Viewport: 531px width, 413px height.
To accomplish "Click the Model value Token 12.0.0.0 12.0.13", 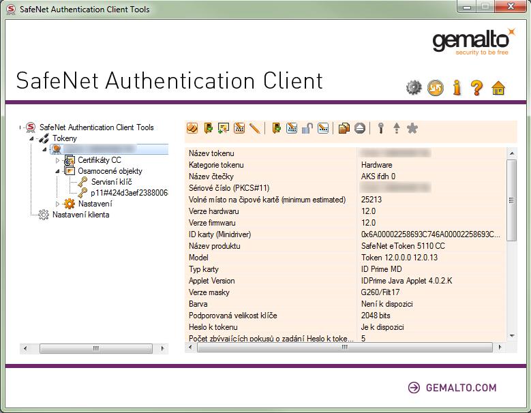I will 399,258.
